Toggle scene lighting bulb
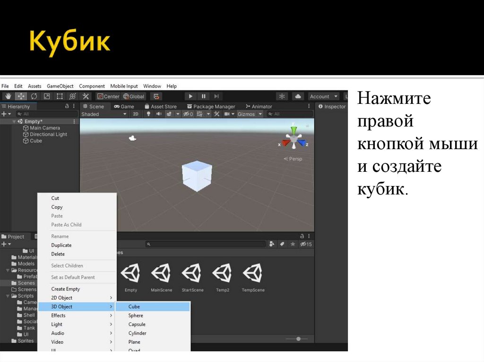Viewport: 484px width, 362px height. (148, 114)
